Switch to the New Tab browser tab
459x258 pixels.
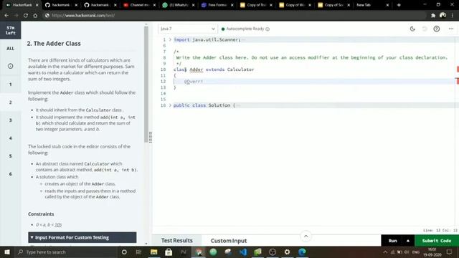(x=372, y=5)
